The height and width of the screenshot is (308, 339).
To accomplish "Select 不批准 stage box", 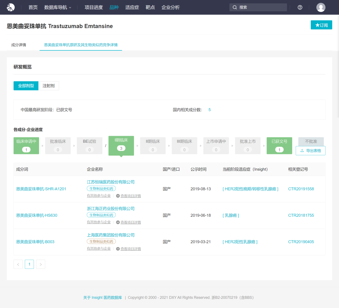I will (x=311, y=141).
